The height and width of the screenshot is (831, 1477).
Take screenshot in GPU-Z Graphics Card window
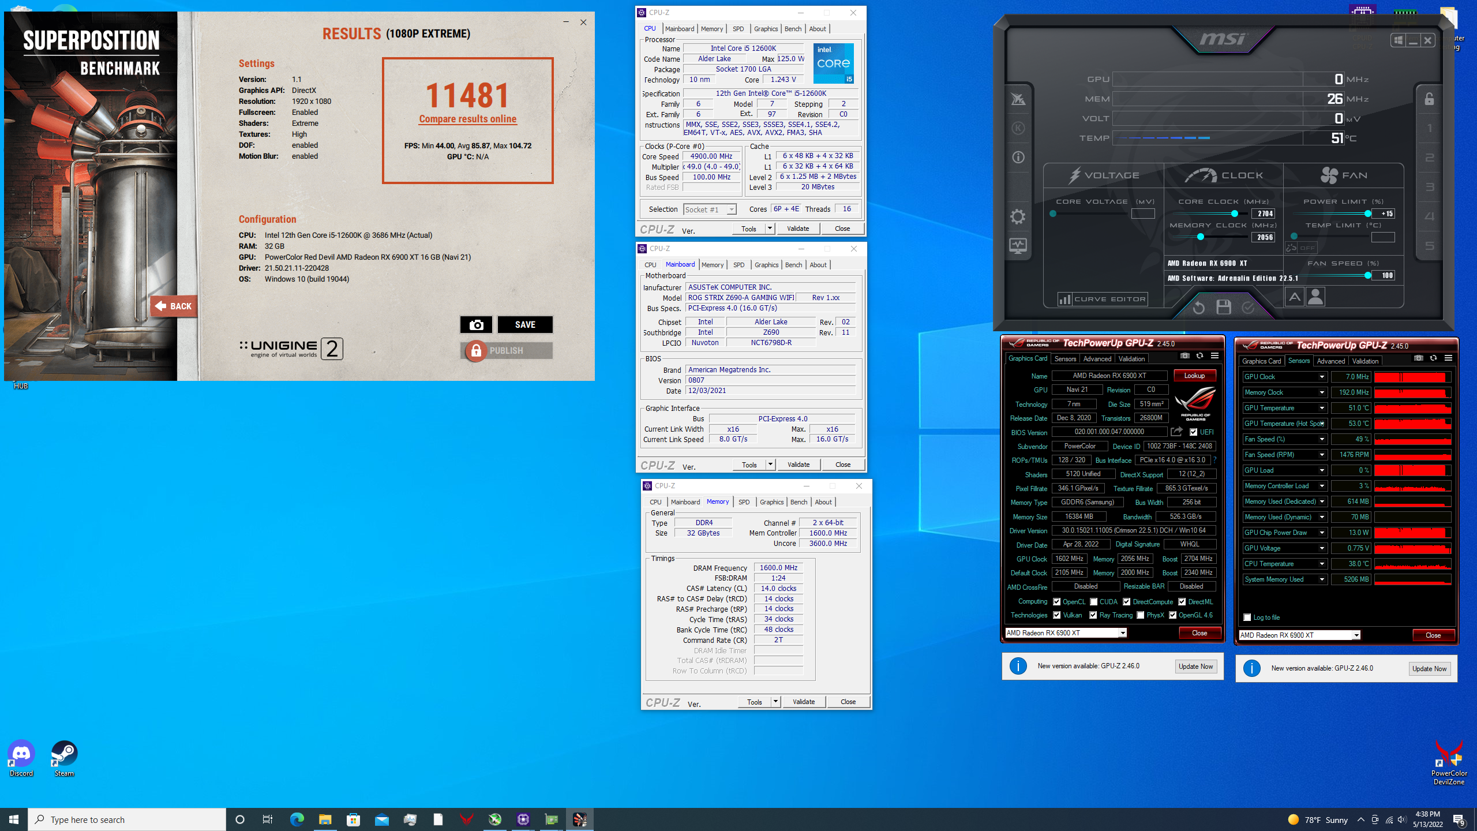pyautogui.click(x=1184, y=355)
